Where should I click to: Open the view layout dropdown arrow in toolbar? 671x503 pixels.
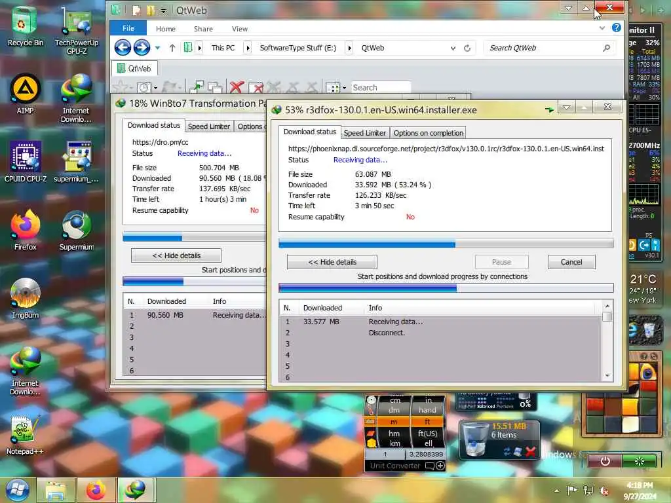pyautogui.click(x=345, y=88)
